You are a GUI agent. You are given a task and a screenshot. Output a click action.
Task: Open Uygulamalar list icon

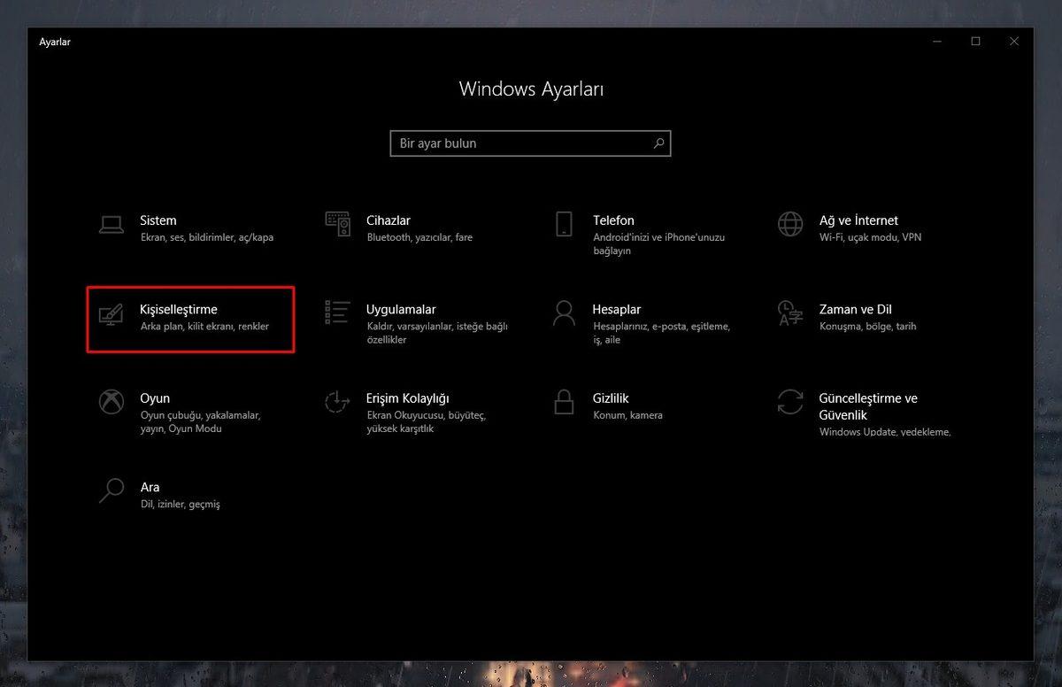pos(337,313)
